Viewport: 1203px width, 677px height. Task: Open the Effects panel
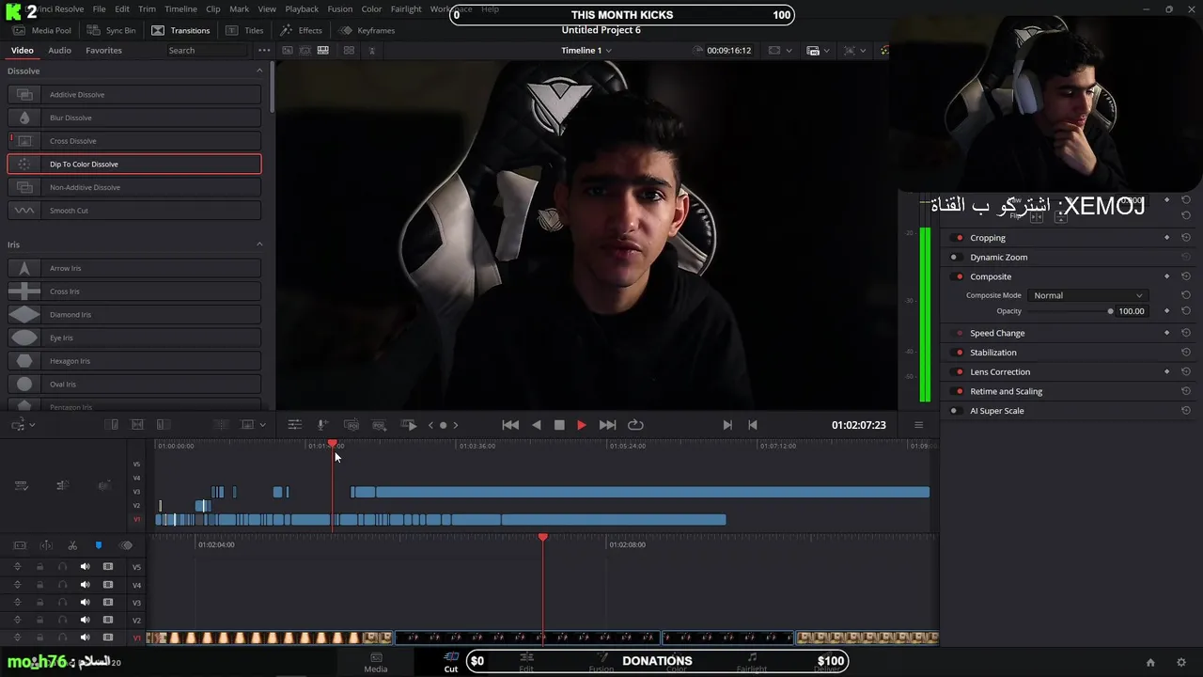[x=301, y=30]
